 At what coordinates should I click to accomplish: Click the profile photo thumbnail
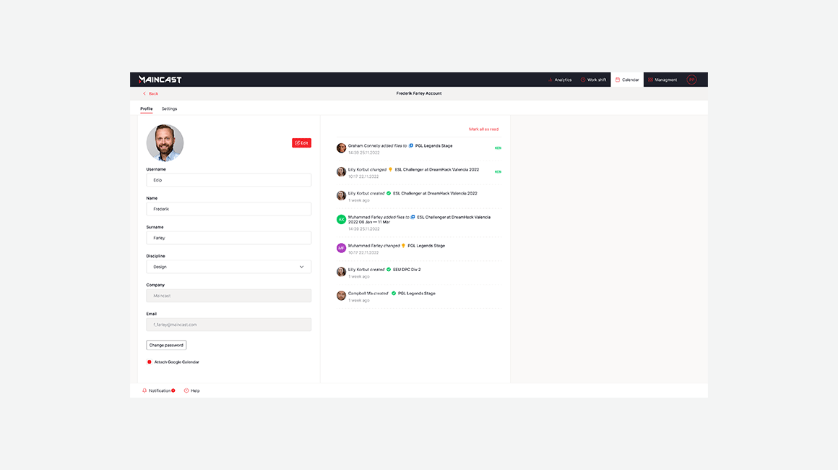(x=165, y=143)
